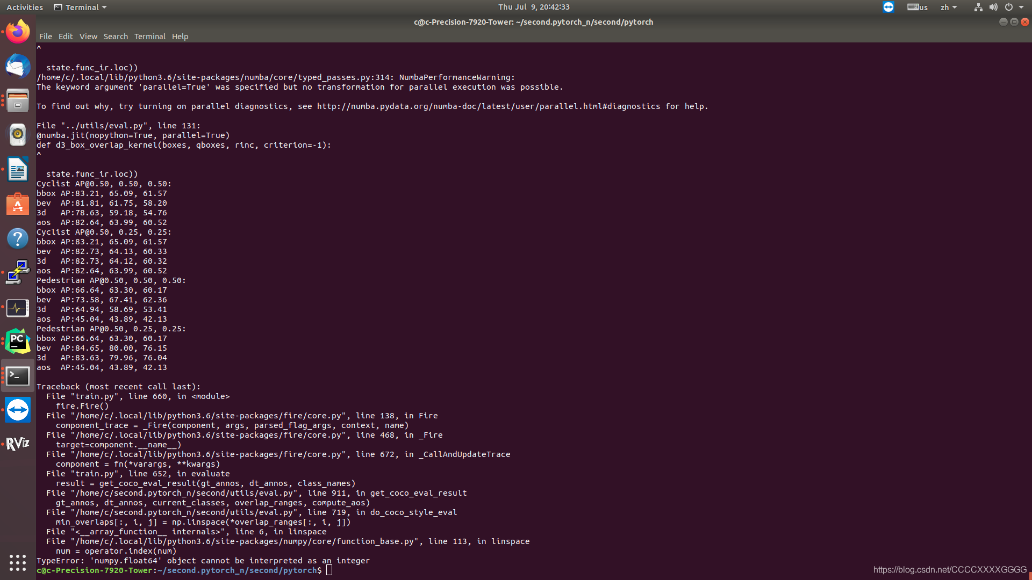Open Thunderbird mail in dock
The height and width of the screenshot is (580, 1032).
click(x=18, y=66)
